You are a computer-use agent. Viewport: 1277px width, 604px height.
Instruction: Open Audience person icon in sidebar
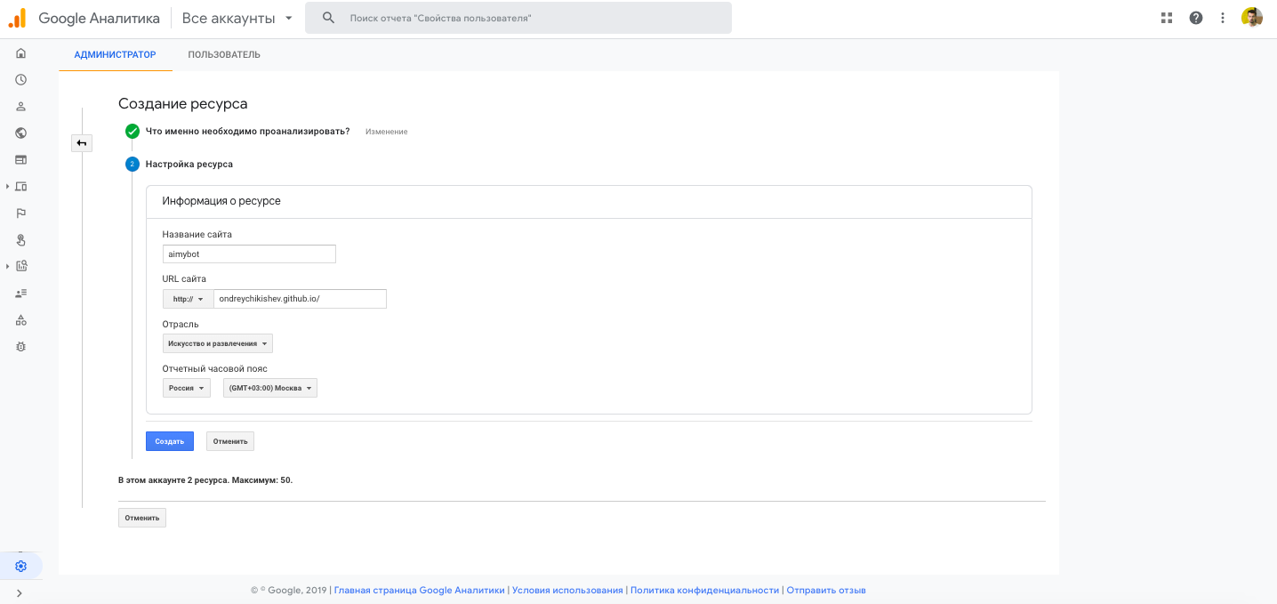click(x=20, y=107)
